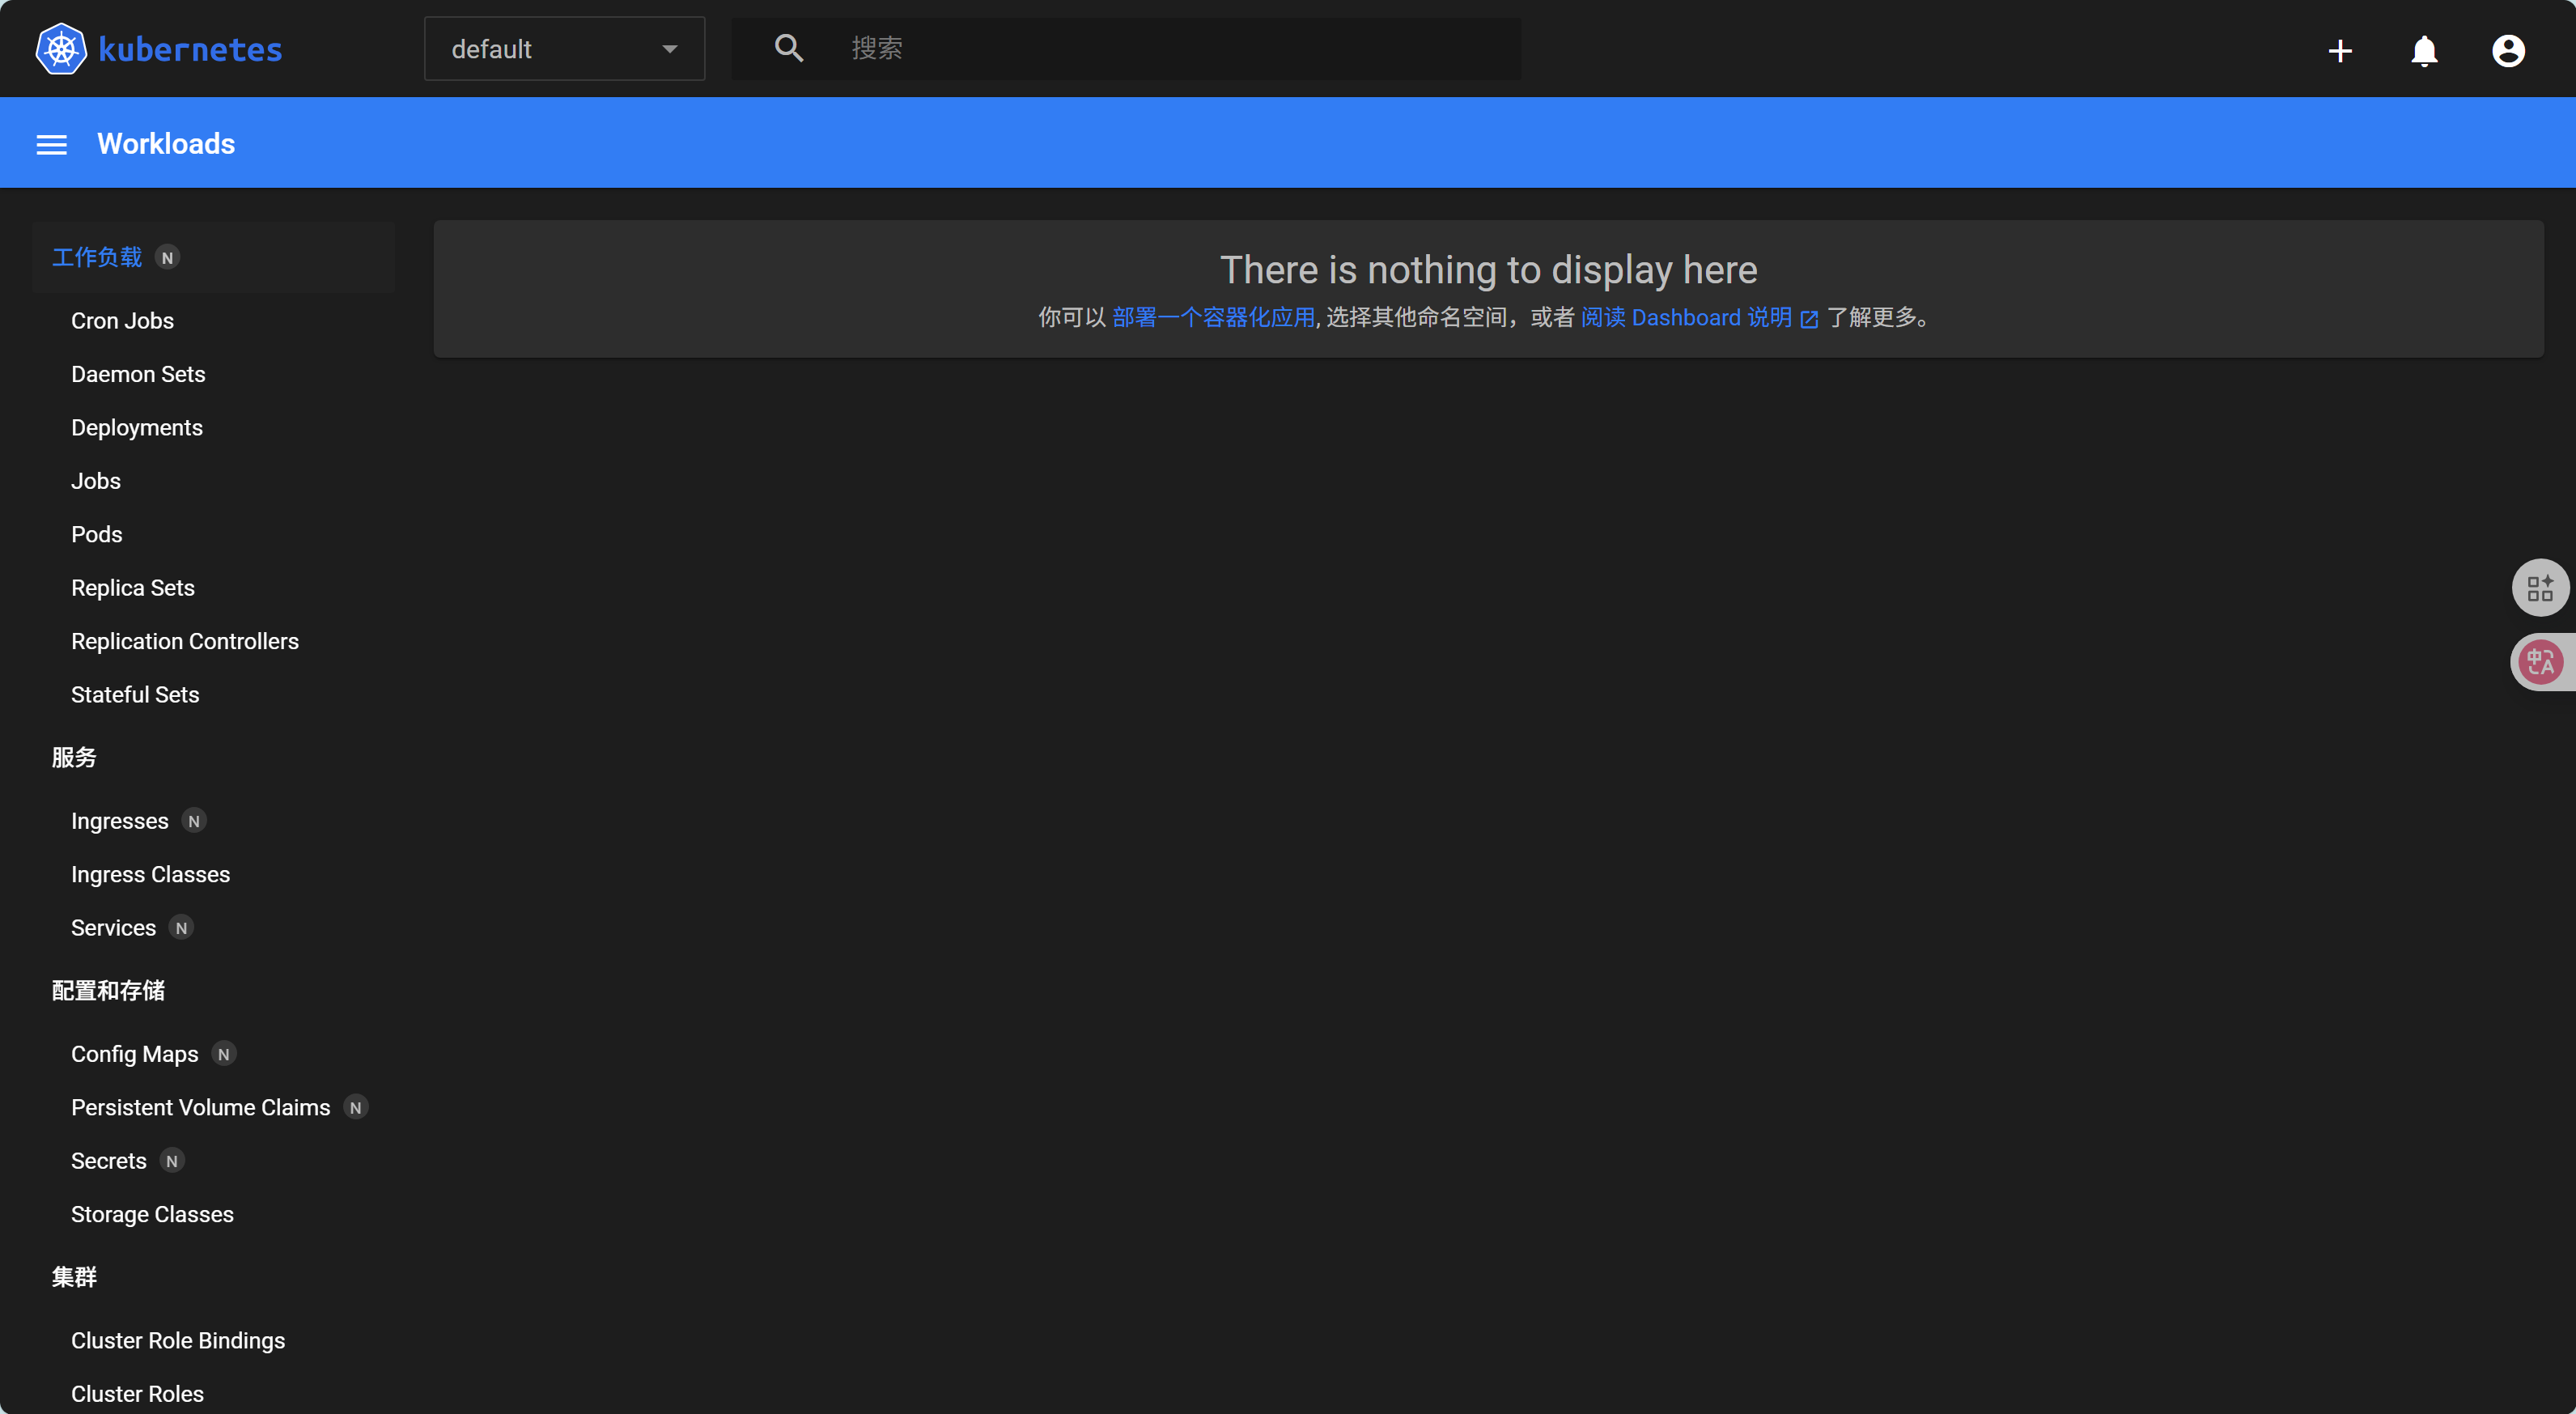Click the kubernetes brand text

pyautogui.click(x=190, y=49)
